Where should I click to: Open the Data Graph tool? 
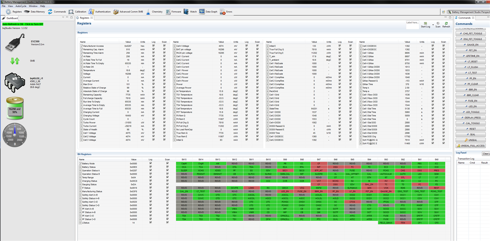[x=208, y=12]
